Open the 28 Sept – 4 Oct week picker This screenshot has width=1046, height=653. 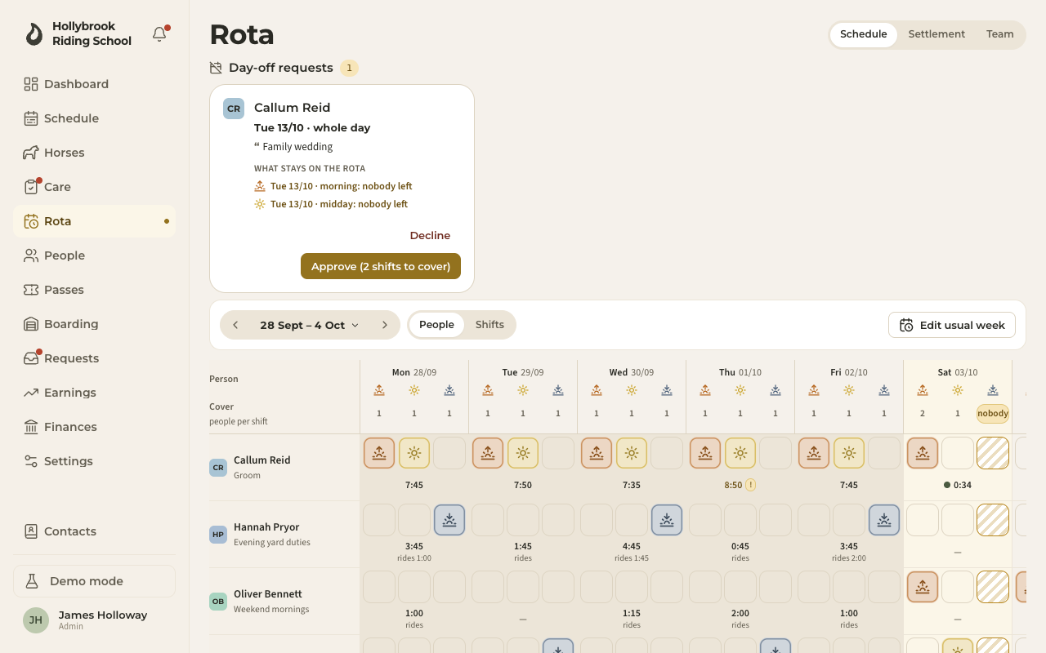[x=310, y=325]
